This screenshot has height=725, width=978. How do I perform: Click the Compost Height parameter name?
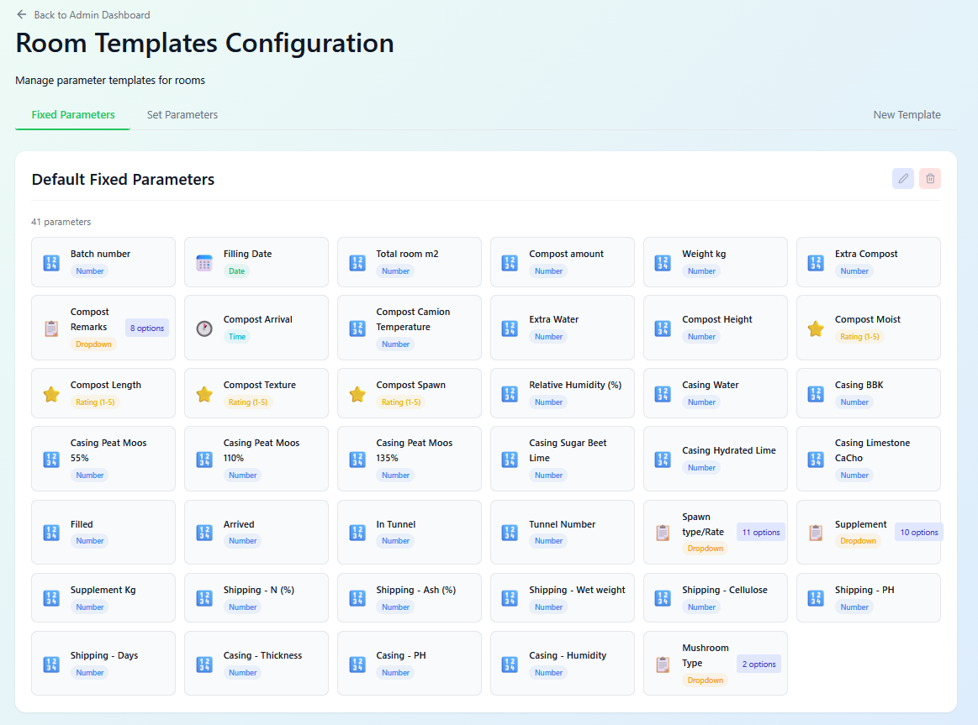pos(717,319)
